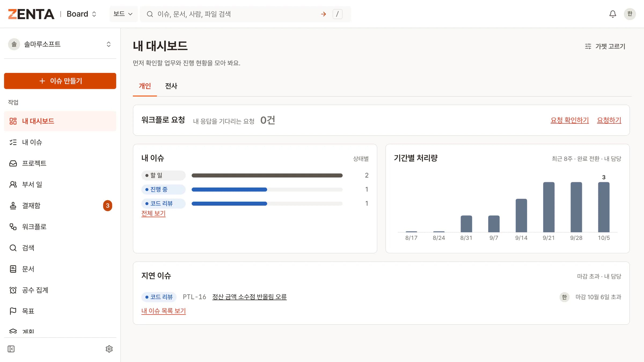Click the 코드 리뷰 chip in 내 이슈

(x=163, y=204)
